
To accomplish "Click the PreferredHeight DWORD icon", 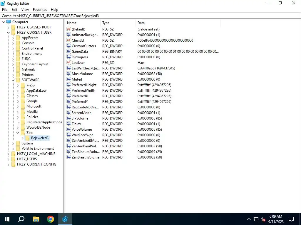I will (69, 85).
